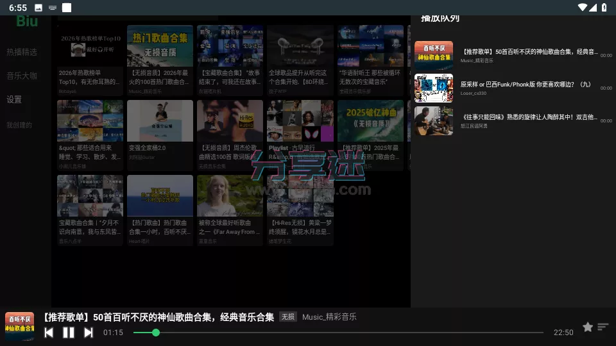Click the 无损 quality badge
The image size is (616, 346).
(288, 317)
